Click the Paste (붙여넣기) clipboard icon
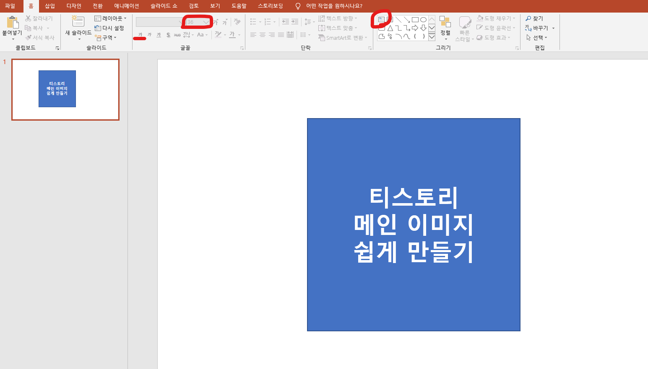 coord(13,22)
